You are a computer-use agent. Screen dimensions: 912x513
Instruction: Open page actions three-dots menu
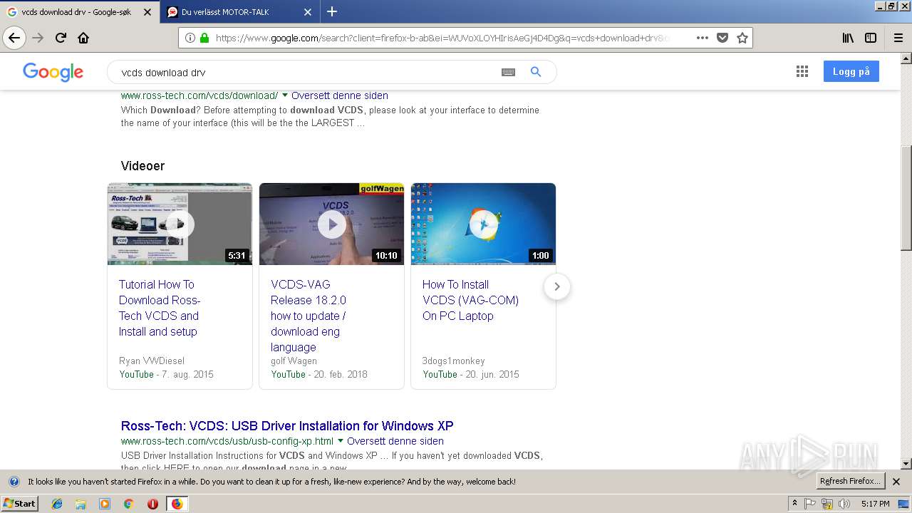click(702, 38)
